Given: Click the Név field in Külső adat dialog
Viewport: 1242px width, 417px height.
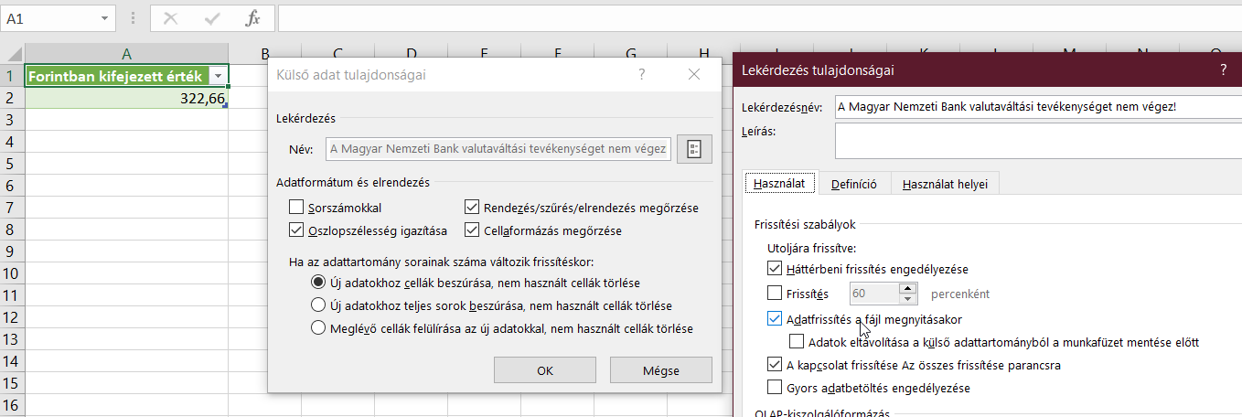Looking at the screenshot, I should [498, 149].
